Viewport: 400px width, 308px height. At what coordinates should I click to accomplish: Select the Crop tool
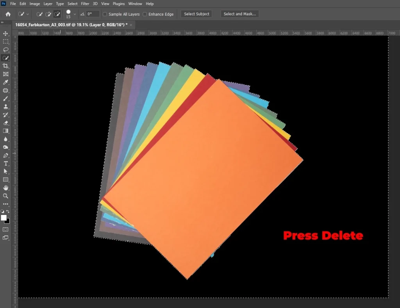pyautogui.click(x=6, y=66)
